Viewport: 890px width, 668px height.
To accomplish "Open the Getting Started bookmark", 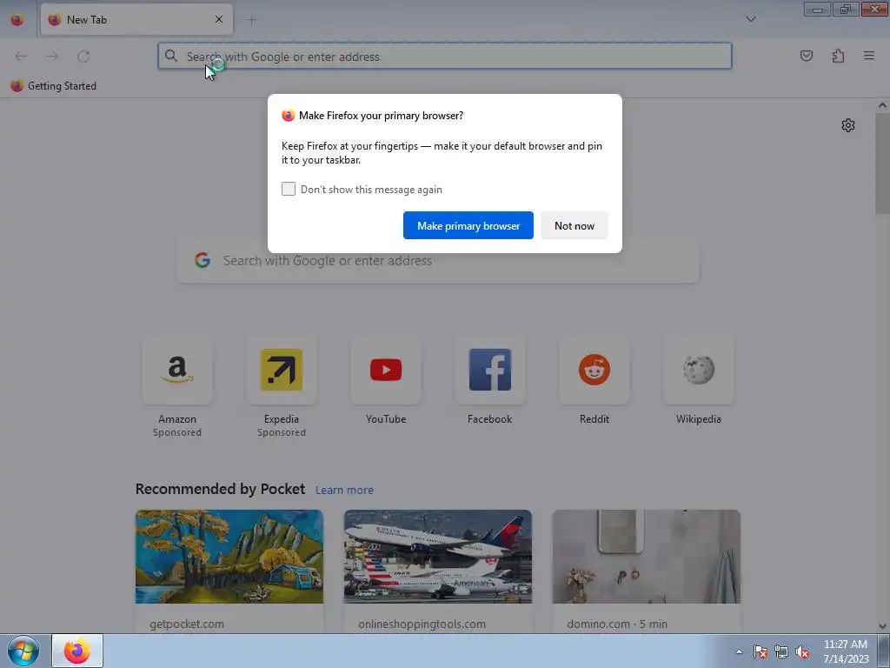I will pos(53,86).
